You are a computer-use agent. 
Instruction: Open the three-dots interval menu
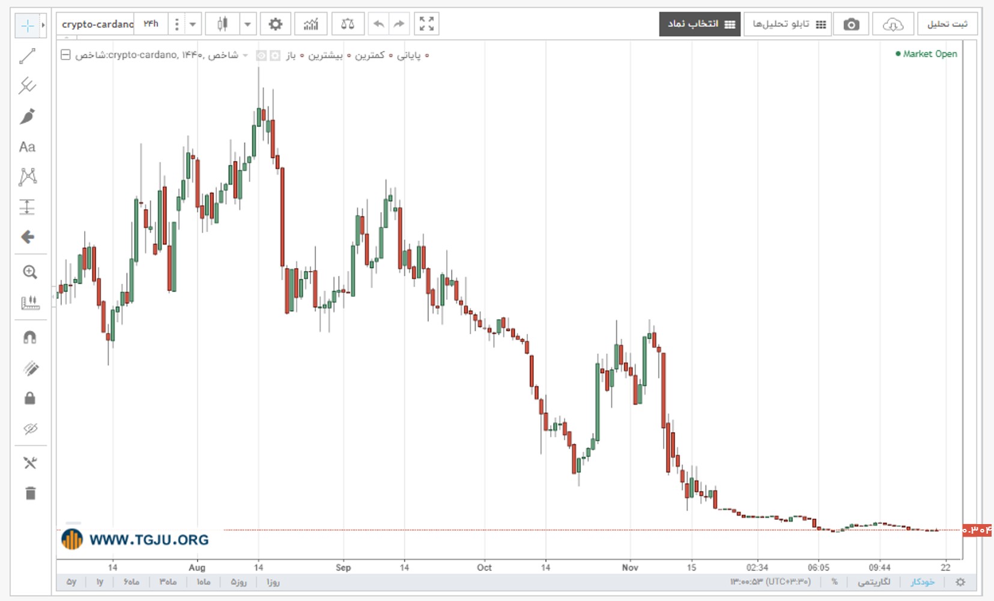pyautogui.click(x=177, y=24)
